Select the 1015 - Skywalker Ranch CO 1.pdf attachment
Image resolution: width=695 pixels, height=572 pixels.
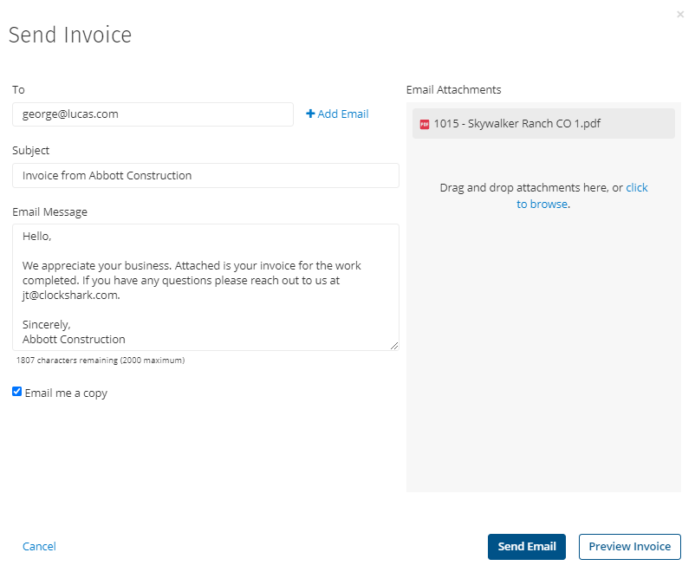coord(543,124)
